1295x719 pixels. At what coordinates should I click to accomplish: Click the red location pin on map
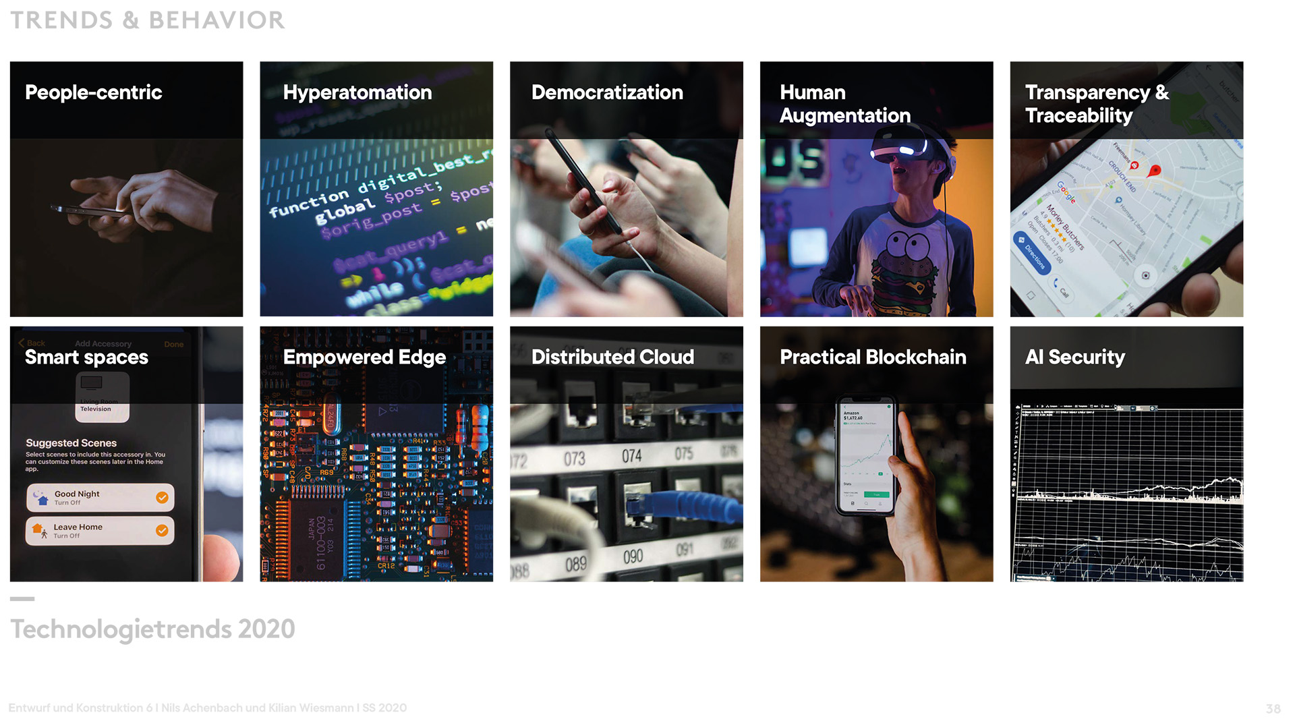pyautogui.click(x=1155, y=170)
